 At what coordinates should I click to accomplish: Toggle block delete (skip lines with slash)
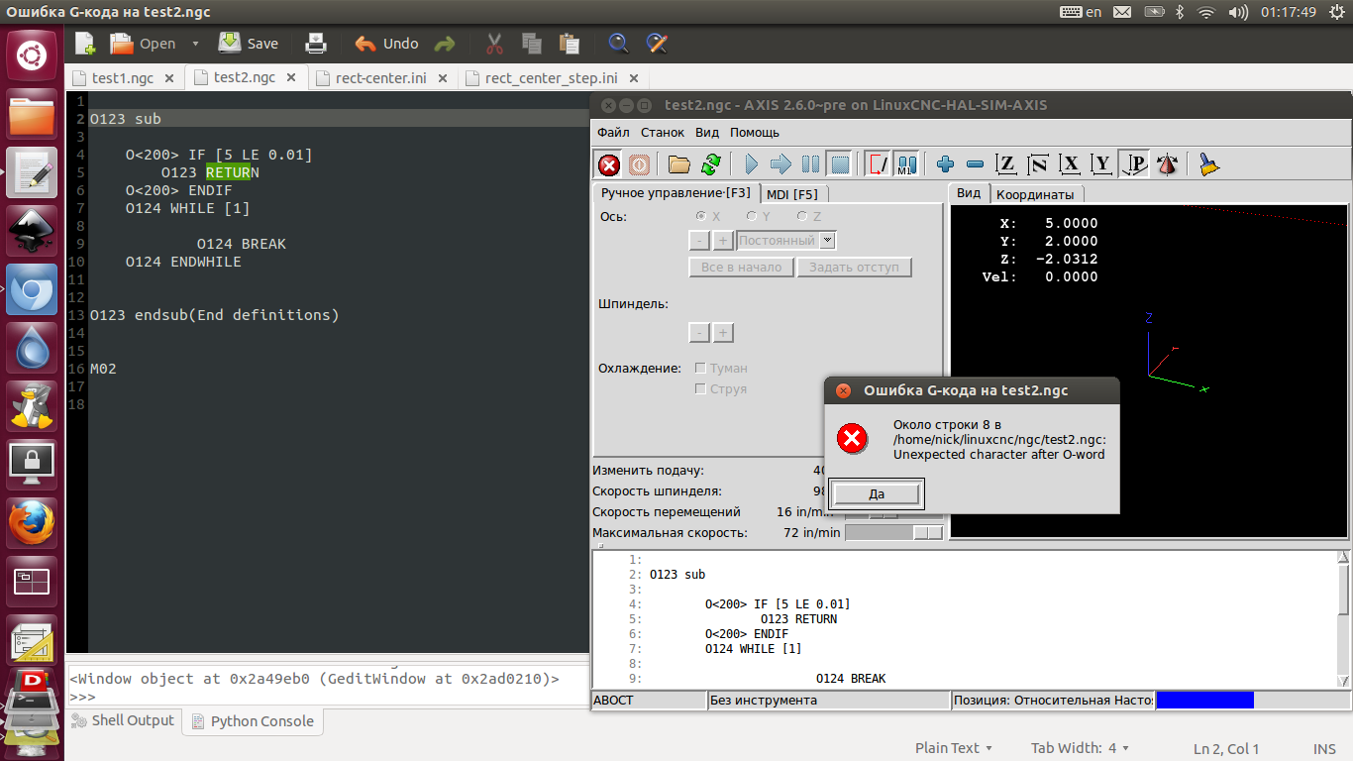click(878, 164)
